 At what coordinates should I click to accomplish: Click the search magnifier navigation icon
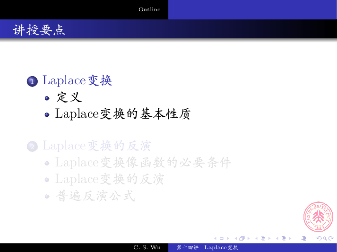click(324, 238)
